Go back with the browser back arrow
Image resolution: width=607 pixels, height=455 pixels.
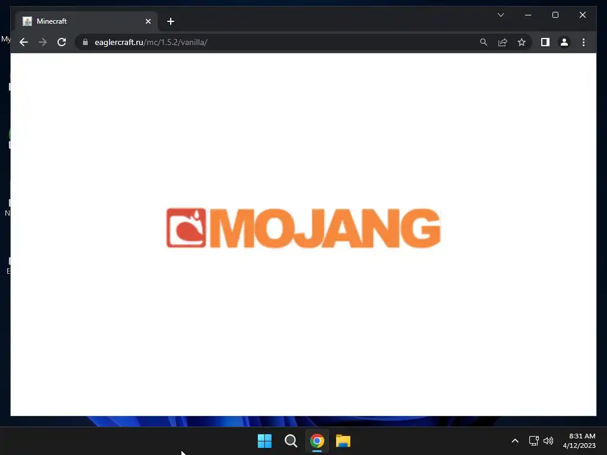click(24, 42)
